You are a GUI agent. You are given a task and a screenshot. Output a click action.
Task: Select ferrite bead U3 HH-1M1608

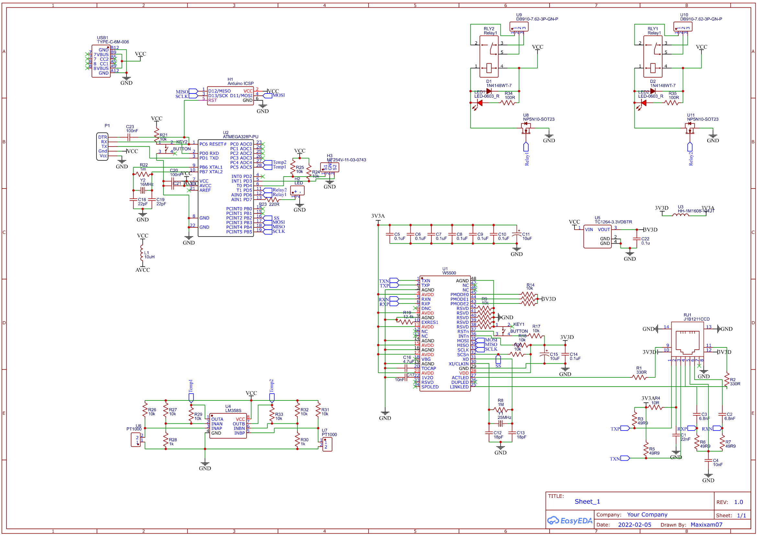point(680,215)
